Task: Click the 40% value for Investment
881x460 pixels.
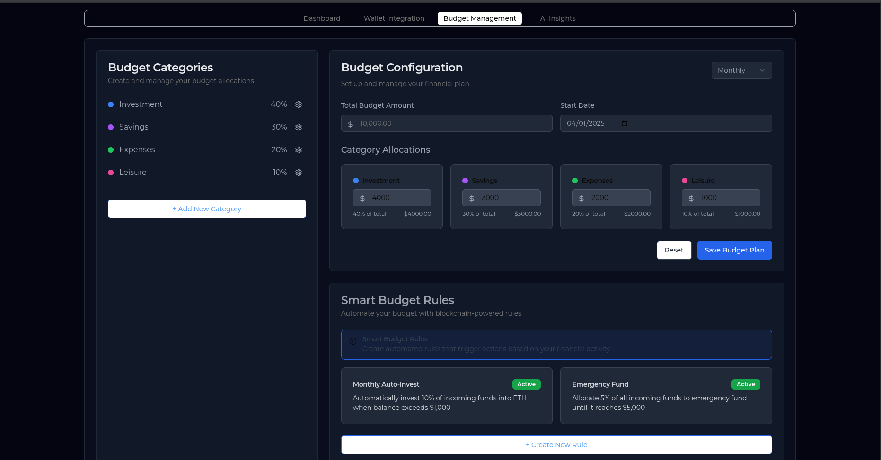Action: [x=279, y=104]
